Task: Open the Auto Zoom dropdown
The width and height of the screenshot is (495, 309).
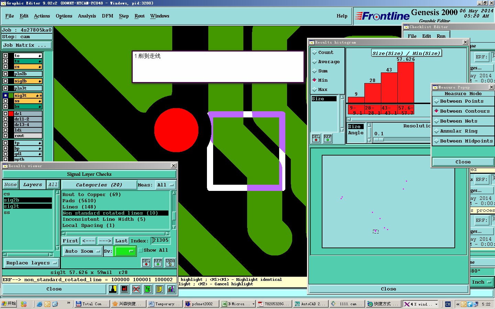Action: (82, 251)
